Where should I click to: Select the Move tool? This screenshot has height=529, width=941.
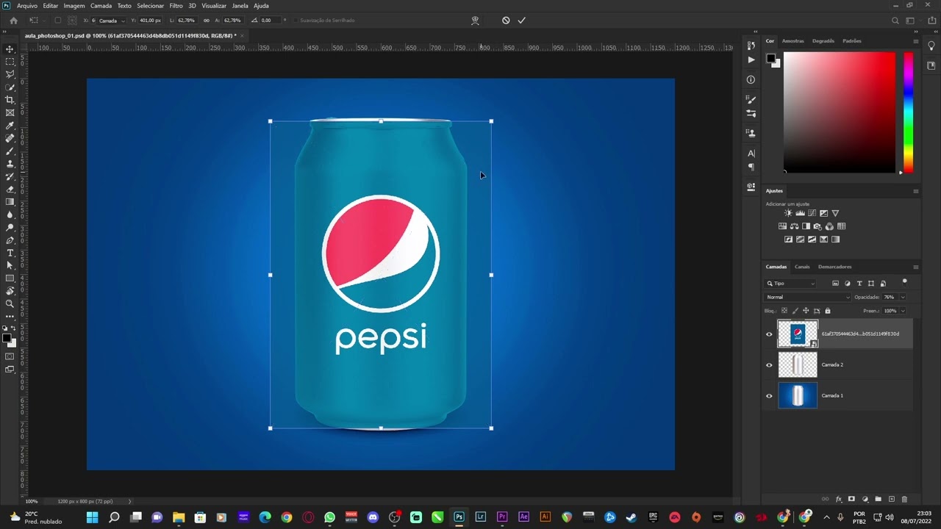(x=10, y=49)
